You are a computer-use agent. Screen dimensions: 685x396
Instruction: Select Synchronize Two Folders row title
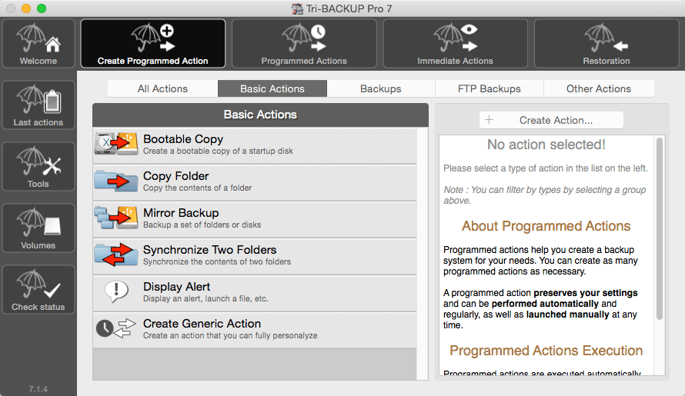pos(209,250)
